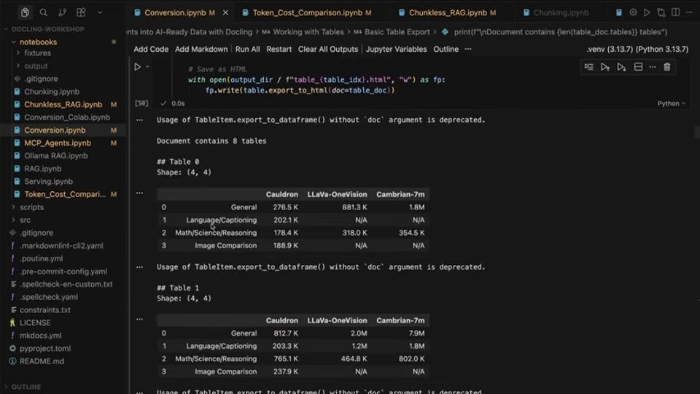
Task: Open Chunkless_RAG.ipynb in the file explorer
Action: (63, 104)
